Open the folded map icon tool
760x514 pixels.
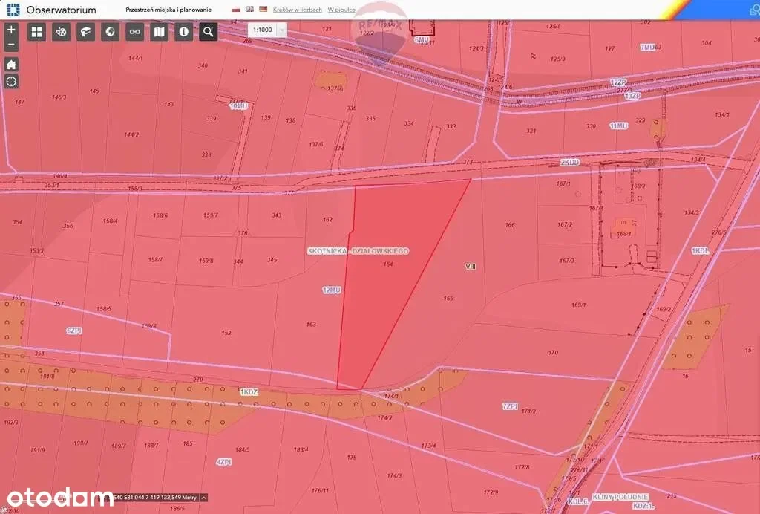[160, 32]
